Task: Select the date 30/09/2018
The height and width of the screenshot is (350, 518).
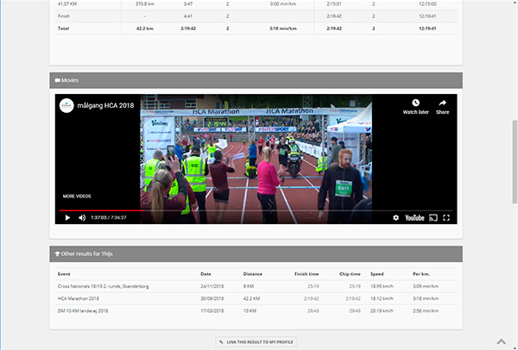Action: (x=212, y=298)
